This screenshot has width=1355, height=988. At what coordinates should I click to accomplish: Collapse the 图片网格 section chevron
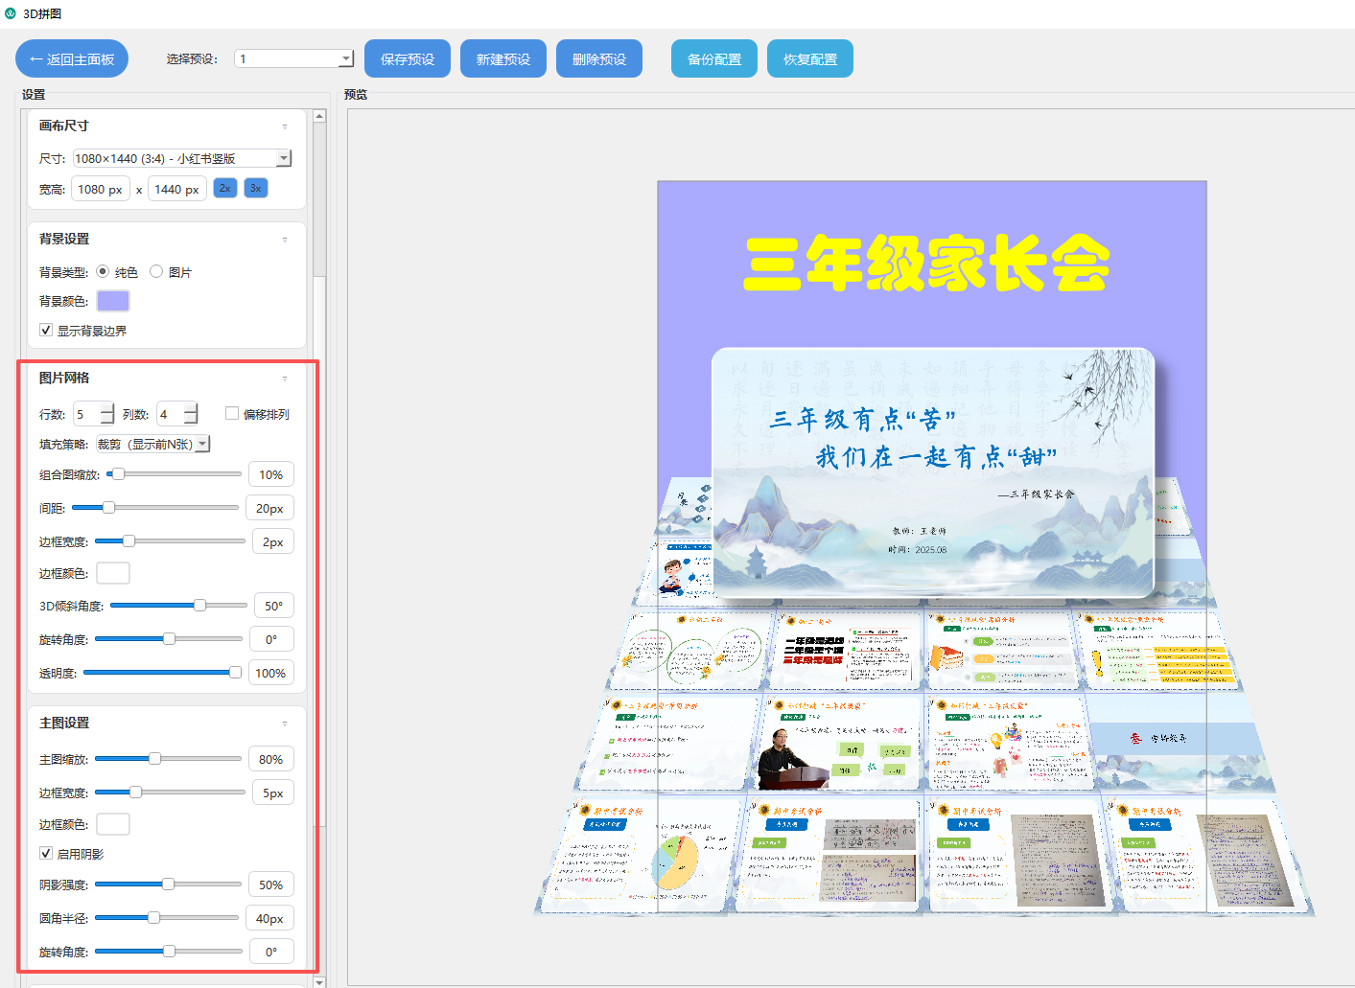click(x=284, y=377)
